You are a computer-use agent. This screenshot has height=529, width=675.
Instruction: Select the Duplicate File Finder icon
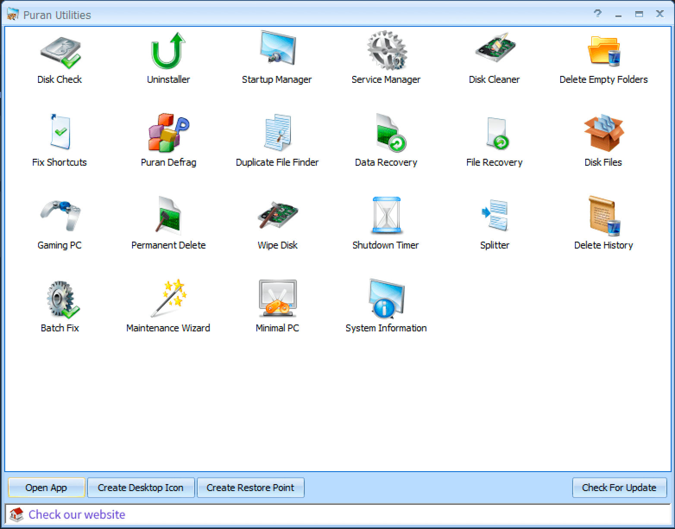278,132
